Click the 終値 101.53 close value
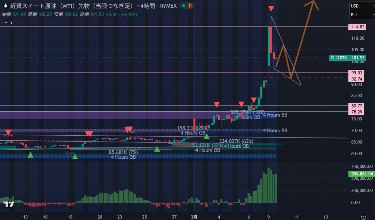The height and width of the screenshot is (220, 375). [x=92, y=14]
